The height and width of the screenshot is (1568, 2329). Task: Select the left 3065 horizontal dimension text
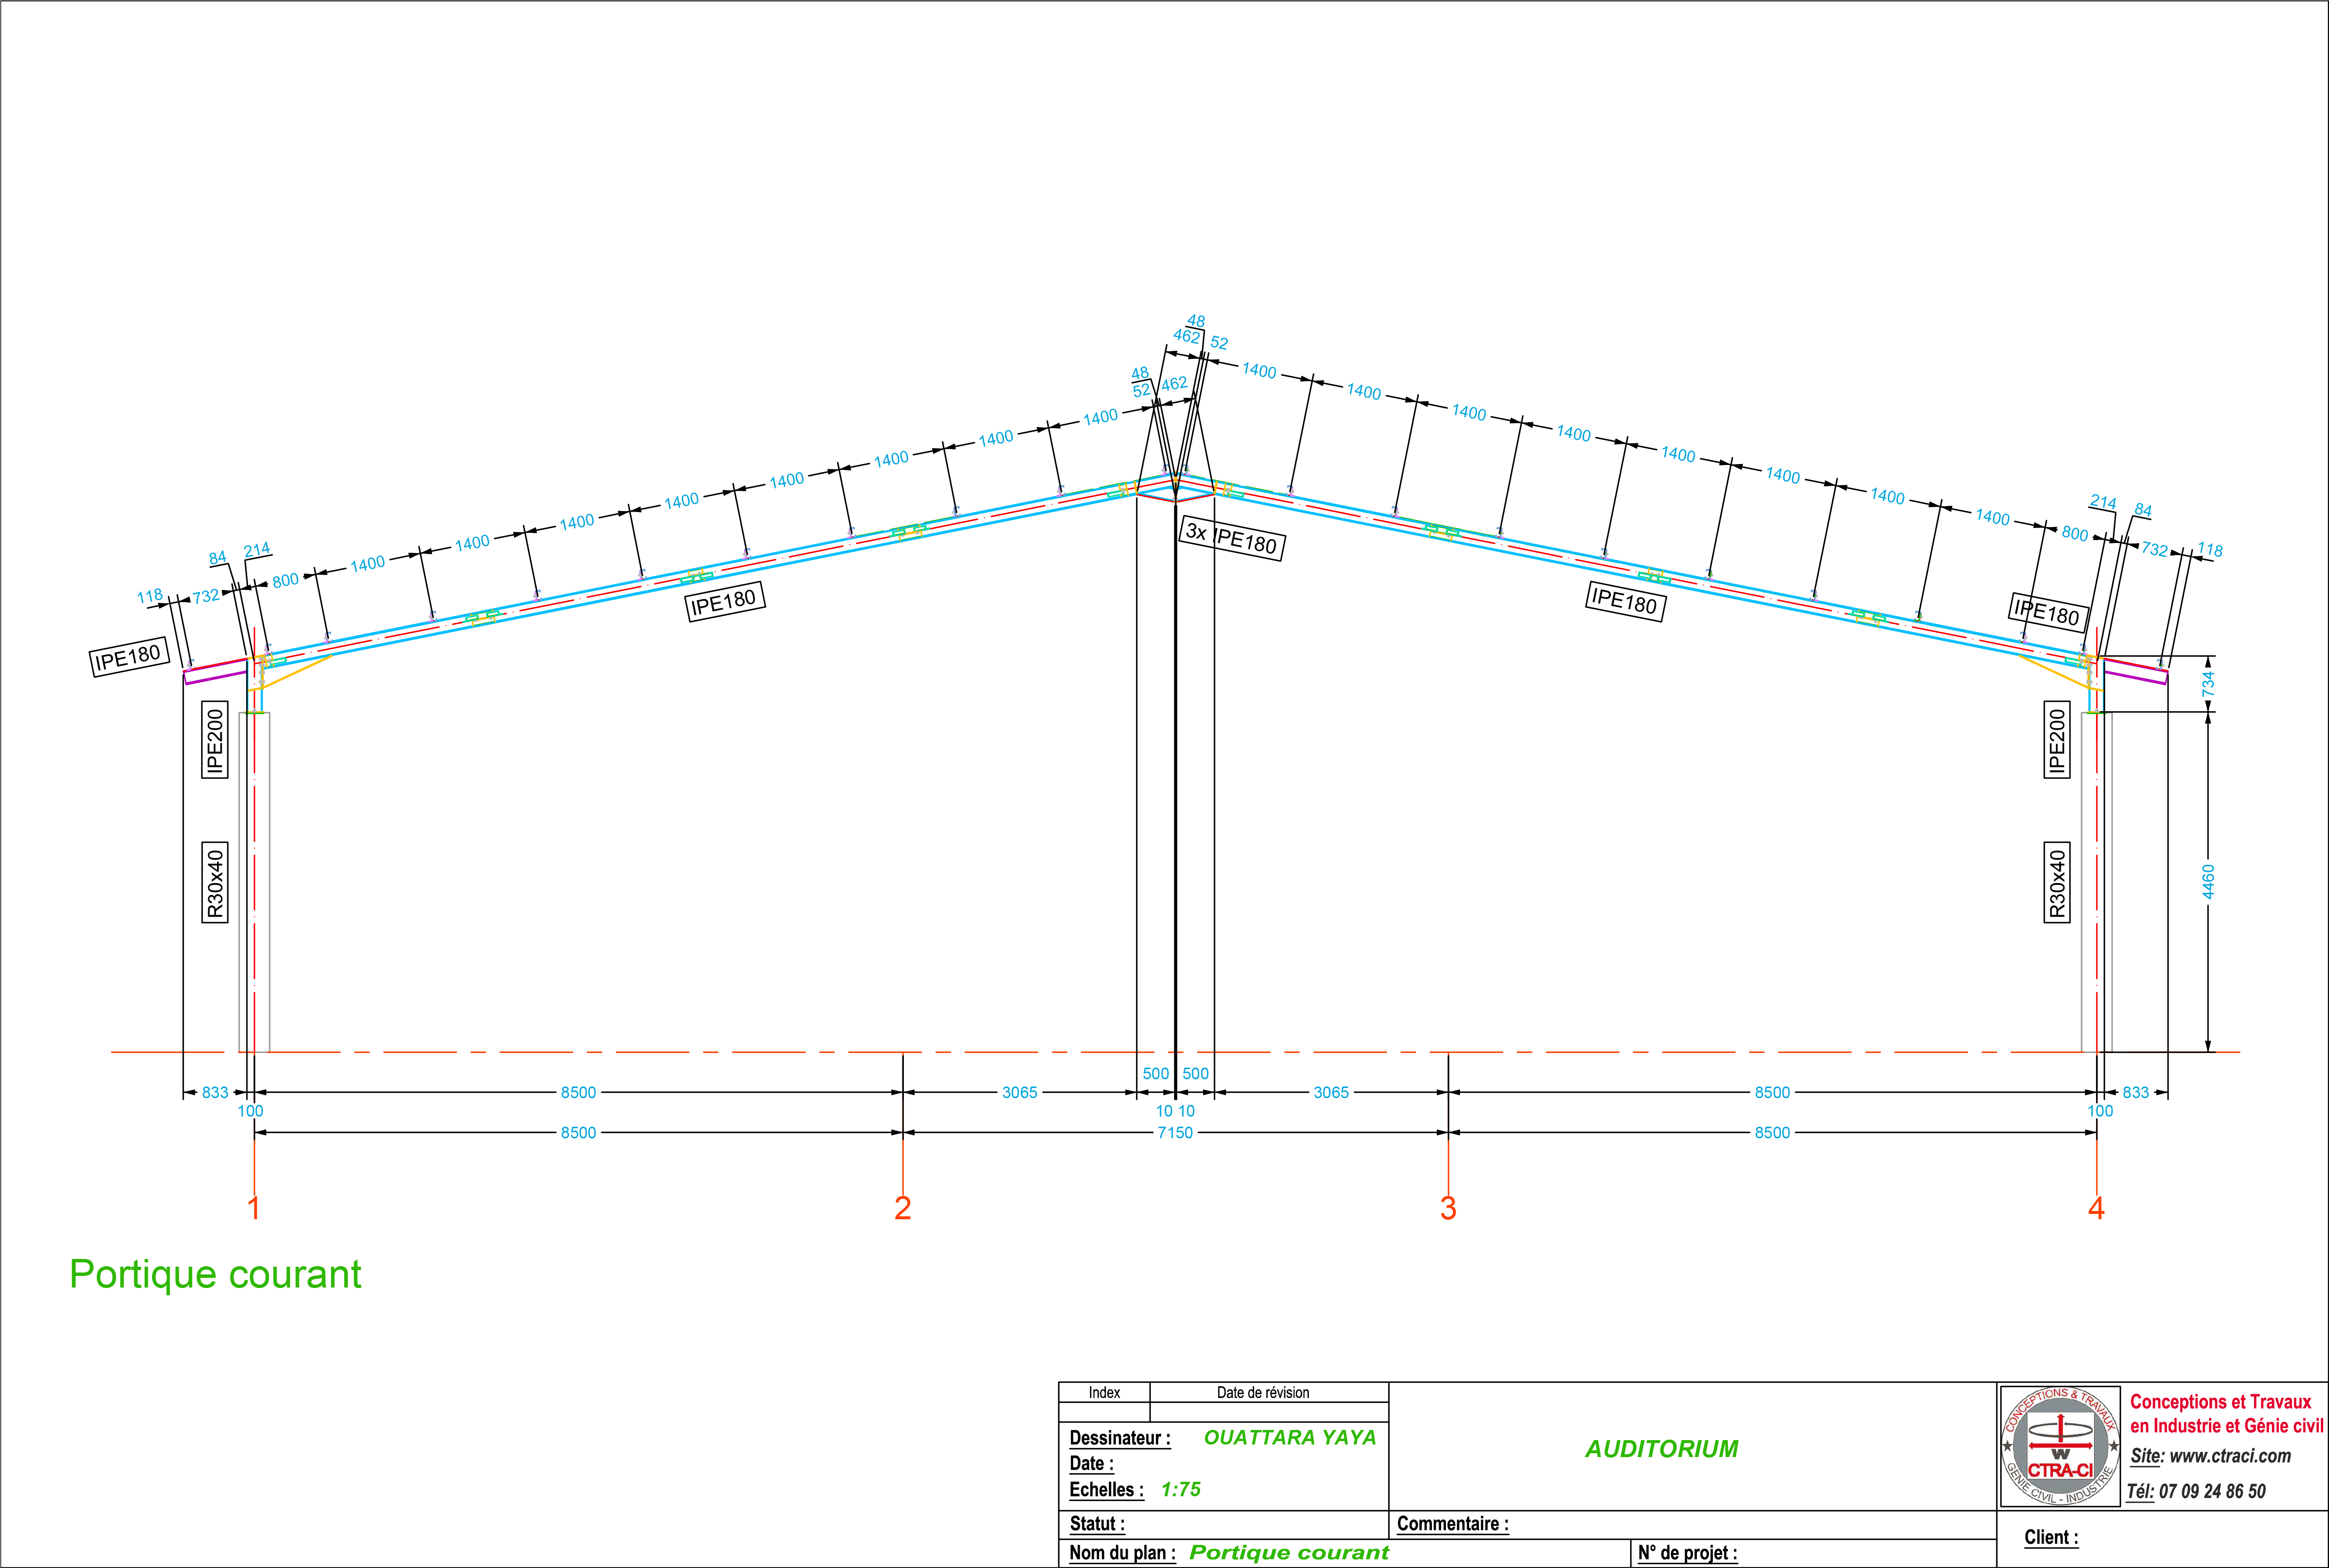pos(1020,1093)
